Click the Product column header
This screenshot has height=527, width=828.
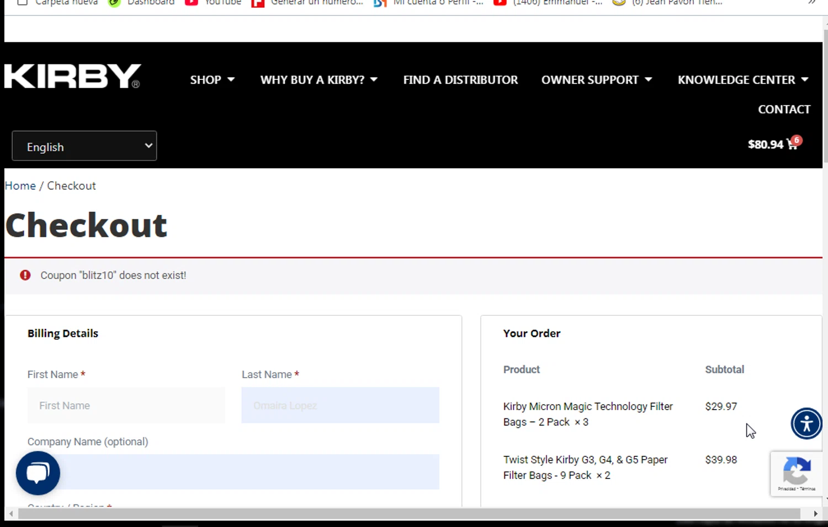(x=522, y=369)
